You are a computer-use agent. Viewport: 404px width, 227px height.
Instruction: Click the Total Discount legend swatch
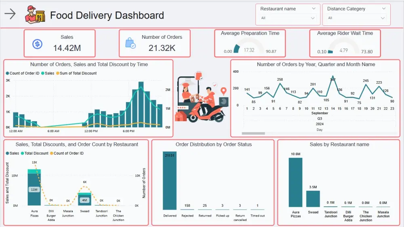click(x=22, y=153)
